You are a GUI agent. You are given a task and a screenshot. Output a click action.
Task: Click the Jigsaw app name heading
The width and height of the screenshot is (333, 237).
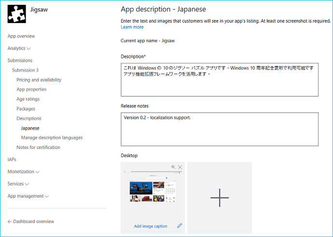(39, 10)
